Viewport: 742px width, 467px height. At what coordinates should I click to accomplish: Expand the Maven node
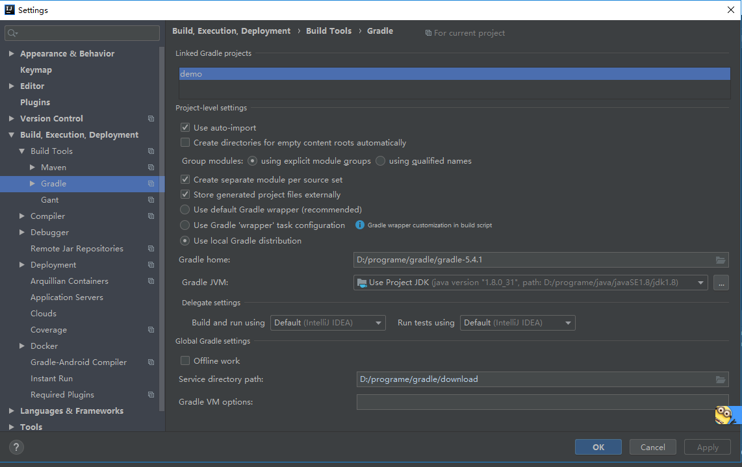point(32,168)
